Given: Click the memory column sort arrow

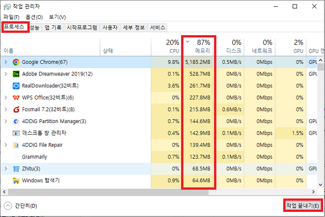Looking at the screenshot, I should pyautogui.click(x=188, y=42).
